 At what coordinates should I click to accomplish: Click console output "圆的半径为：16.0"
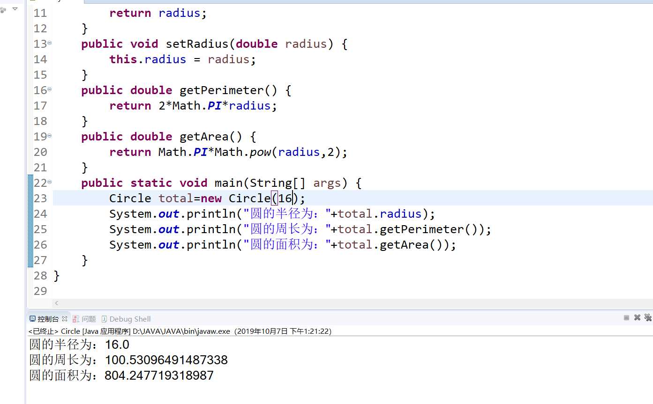[79, 345]
